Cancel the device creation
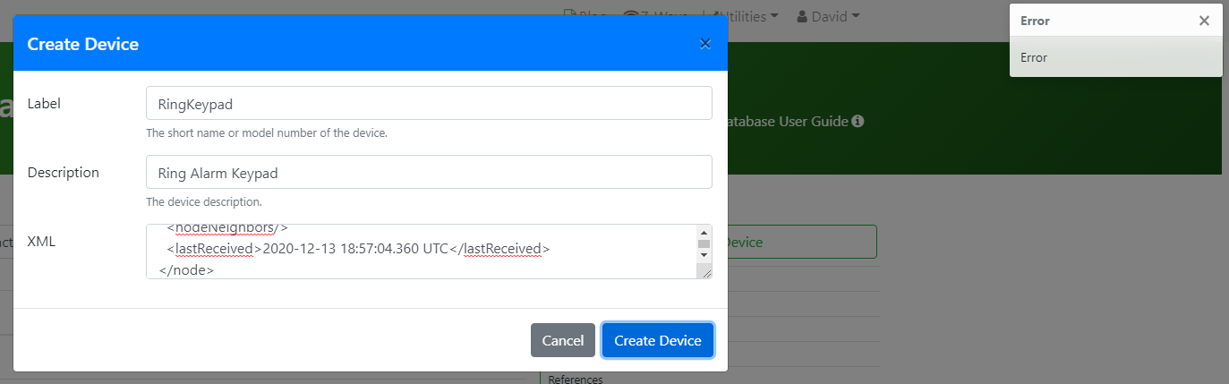Image resolution: width=1229 pixels, height=384 pixels. point(563,340)
